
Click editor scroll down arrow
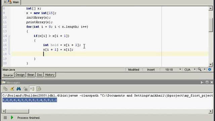tap(211, 64)
